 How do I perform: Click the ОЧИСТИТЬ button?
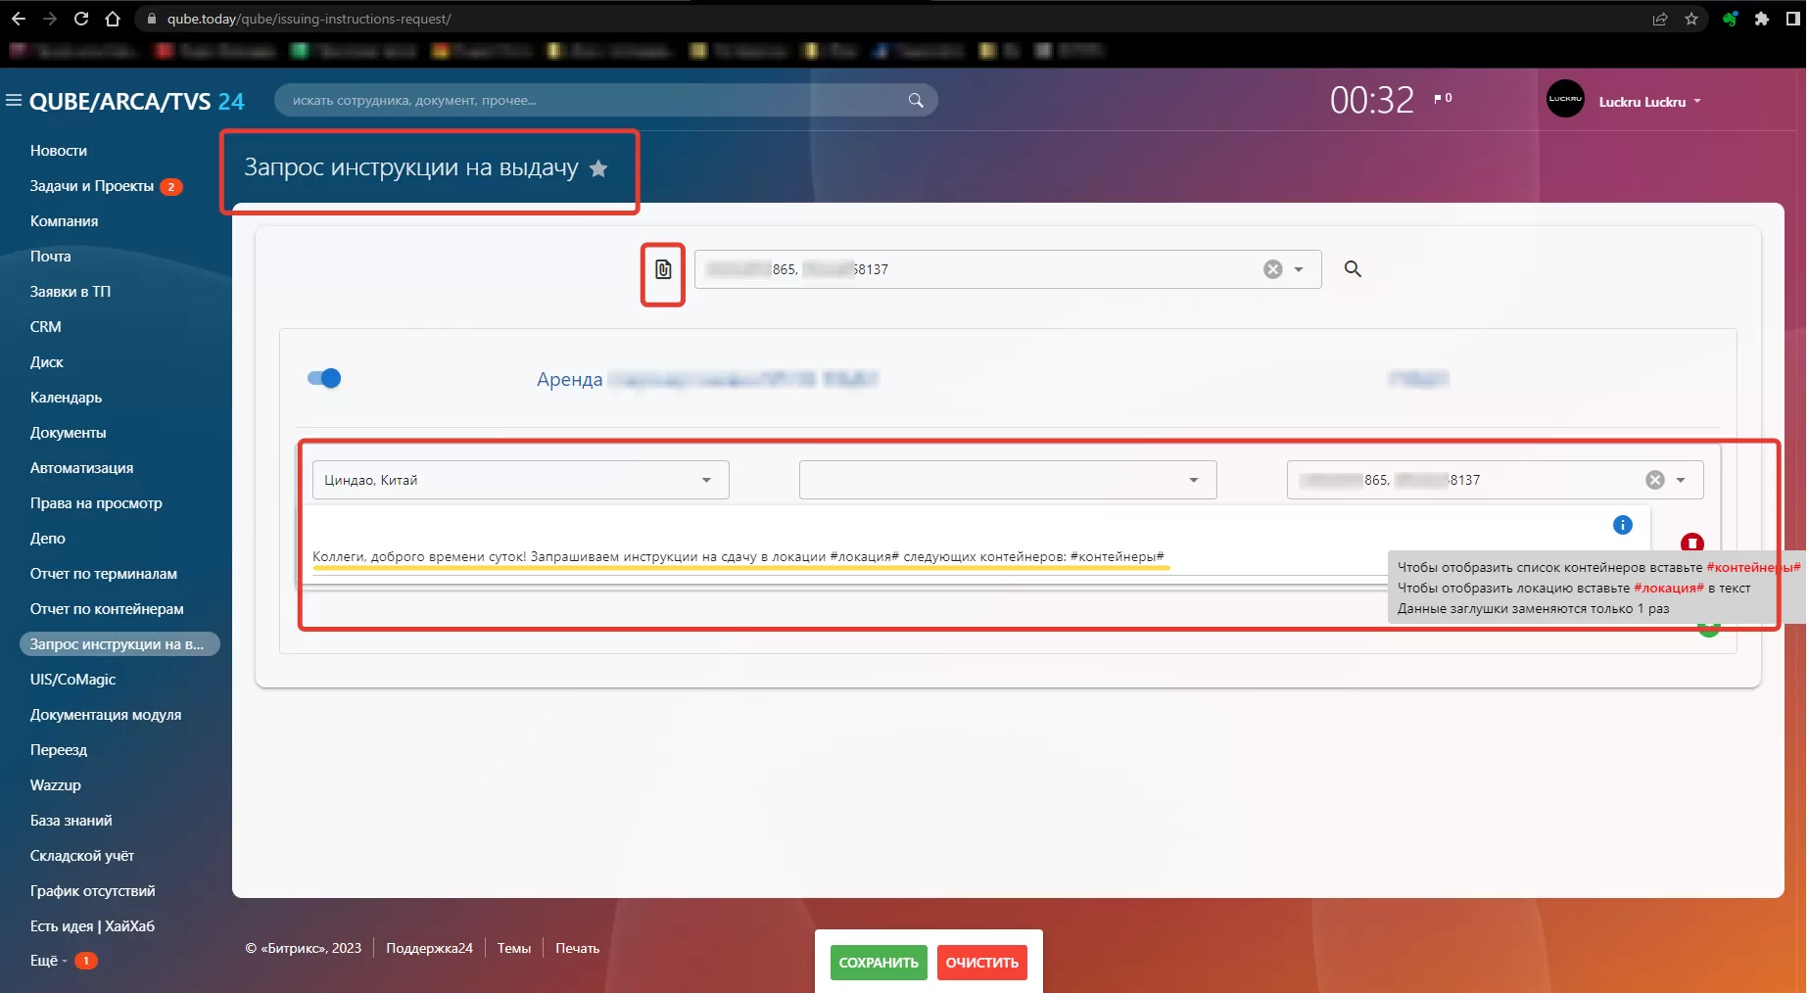tap(981, 963)
